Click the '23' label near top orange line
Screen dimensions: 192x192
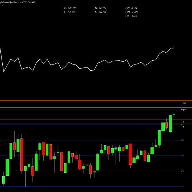point(184,103)
